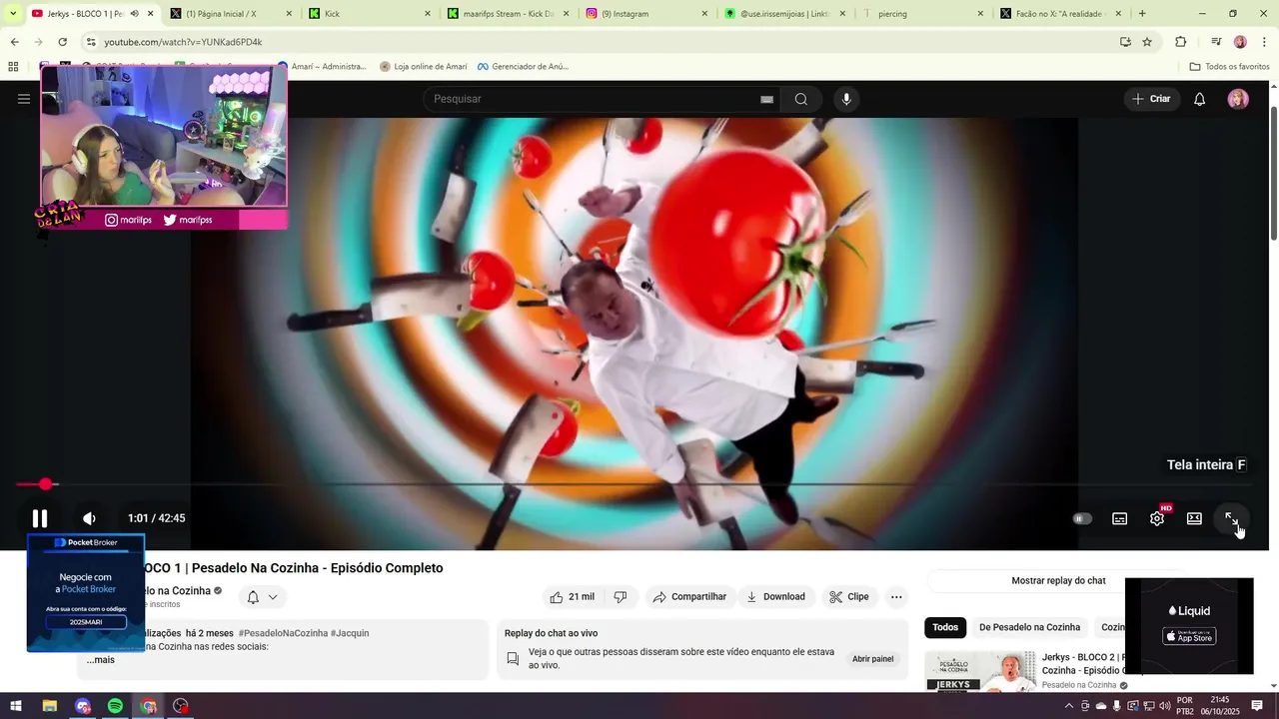The width and height of the screenshot is (1279, 719).
Task: Click Abrir painel for chat replay
Action: pos(872,659)
